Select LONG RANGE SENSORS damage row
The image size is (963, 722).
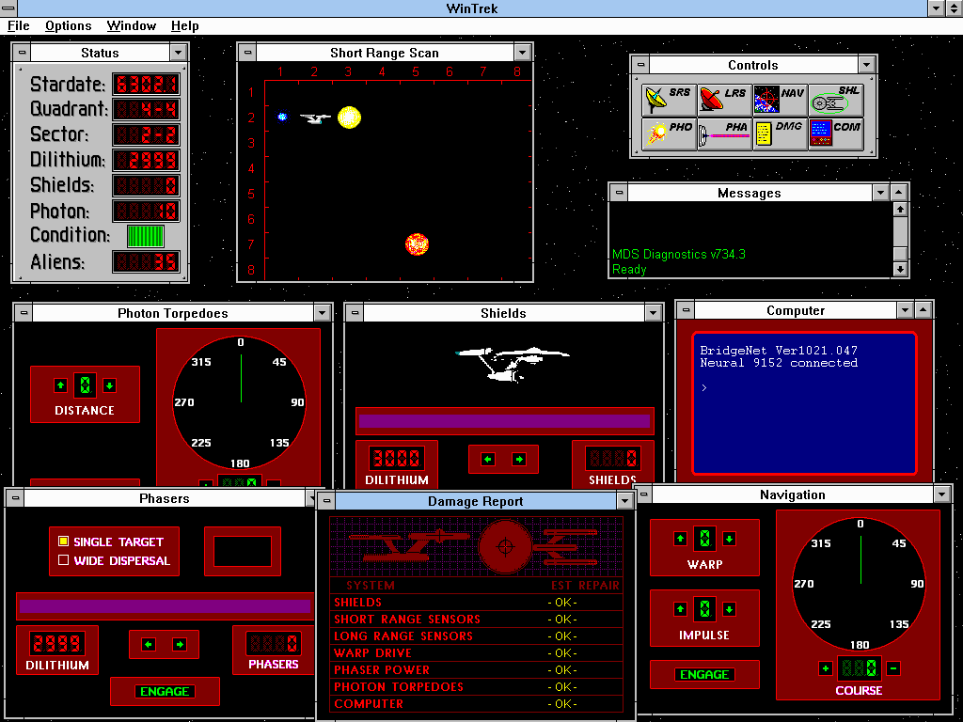(477, 636)
